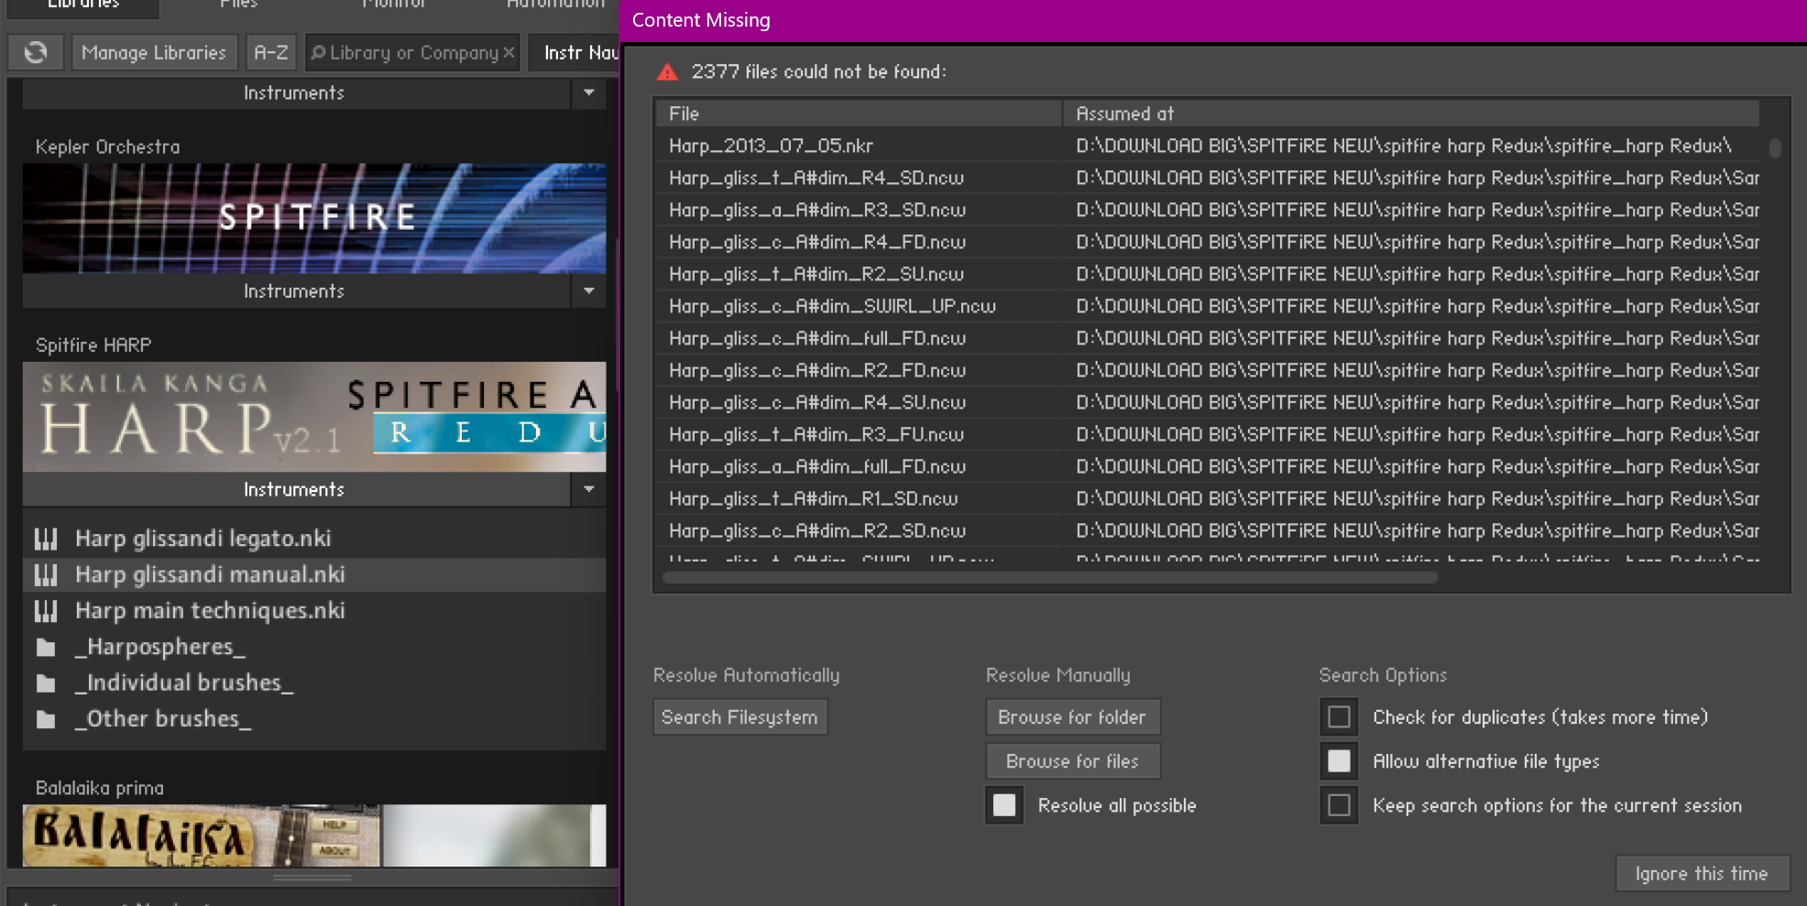Screen dimensions: 1807x906
Task: Click the Balalaika prima banner
Action: (x=314, y=835)
